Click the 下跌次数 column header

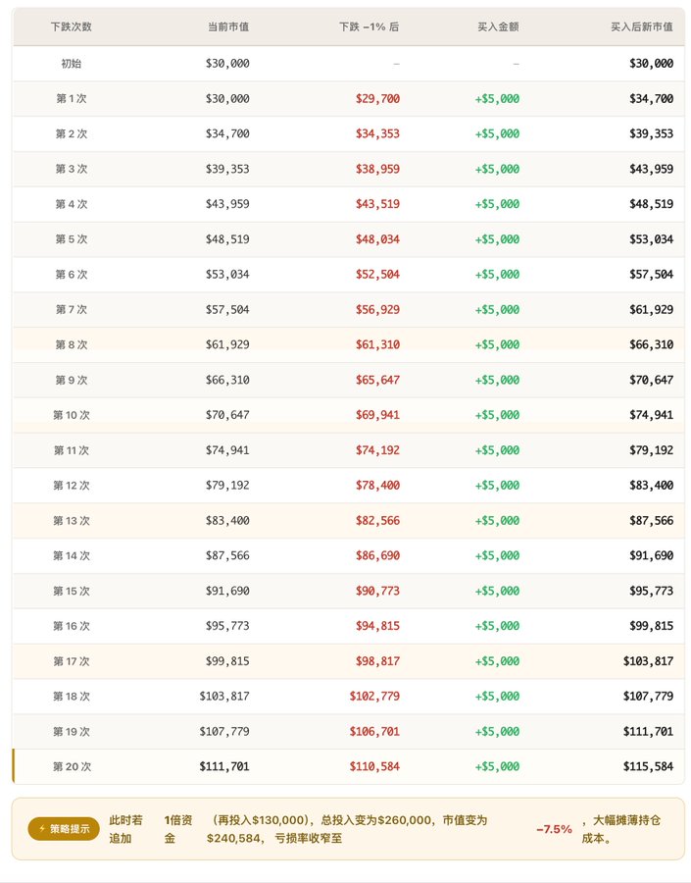point(72,26)
